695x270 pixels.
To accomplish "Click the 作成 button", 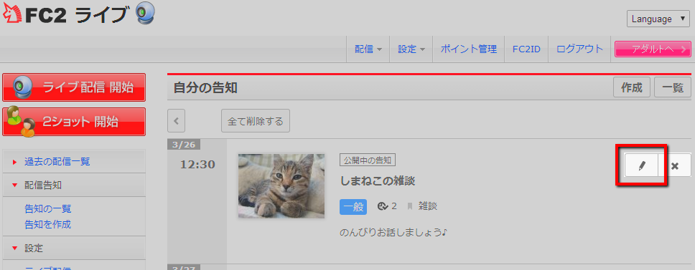I will [632, 87].
